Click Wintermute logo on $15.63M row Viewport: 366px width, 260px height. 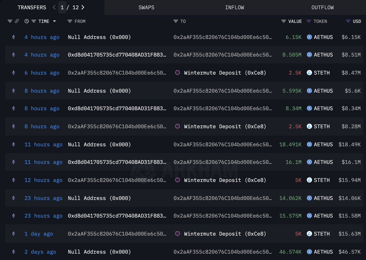[177, 233]
